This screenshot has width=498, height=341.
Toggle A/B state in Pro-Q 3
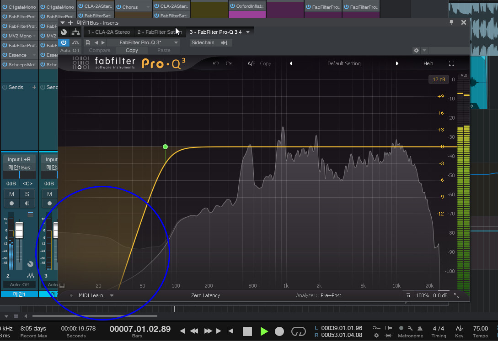251,63
